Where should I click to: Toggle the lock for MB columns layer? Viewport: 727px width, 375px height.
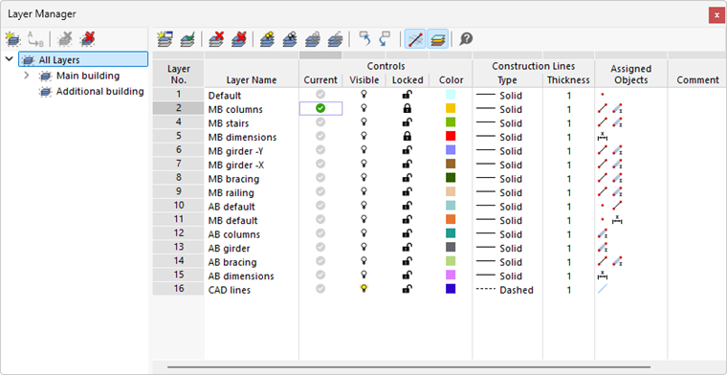(x=408, y=108)
